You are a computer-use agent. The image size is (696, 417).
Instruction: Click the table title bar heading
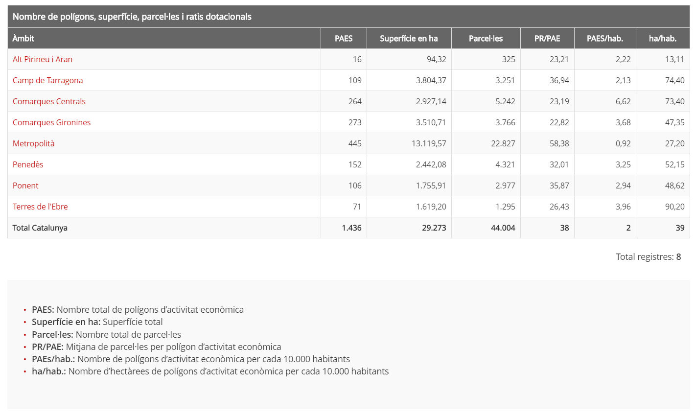point(132,17)
